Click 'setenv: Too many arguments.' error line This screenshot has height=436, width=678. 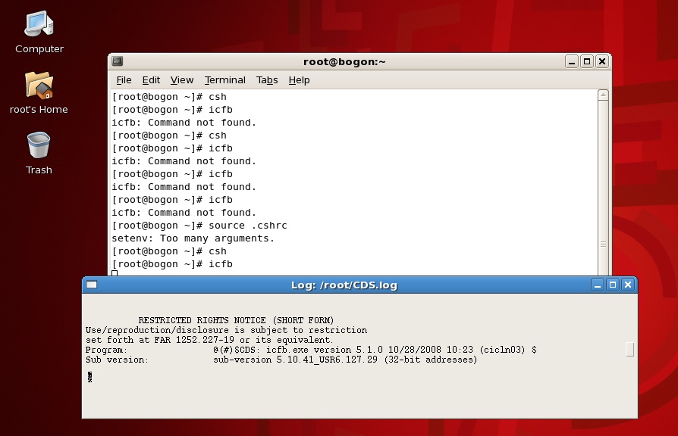(193, 238)
